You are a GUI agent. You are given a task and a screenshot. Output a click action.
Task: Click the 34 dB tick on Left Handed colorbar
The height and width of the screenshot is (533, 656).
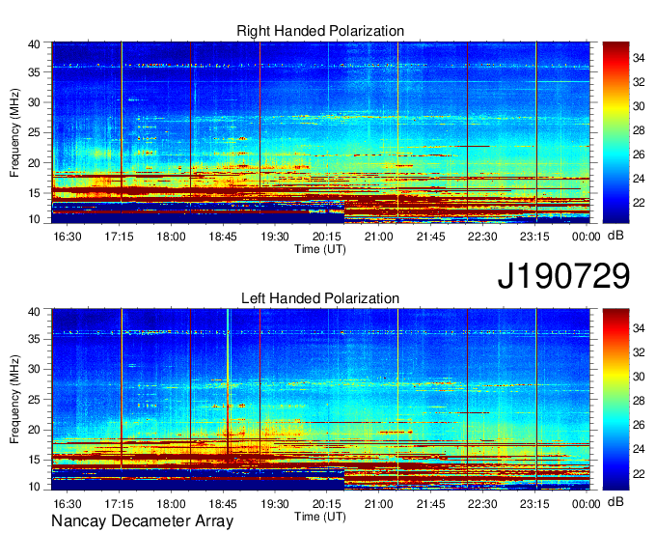pyautogui.click(x=639, y=328)
